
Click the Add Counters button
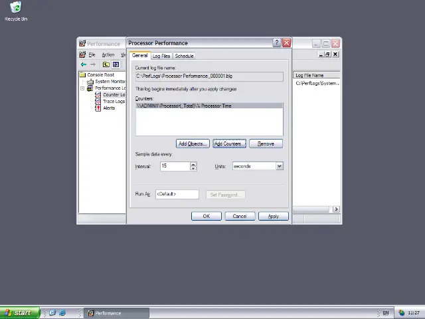pyautogui.click(x=229, y=144)
